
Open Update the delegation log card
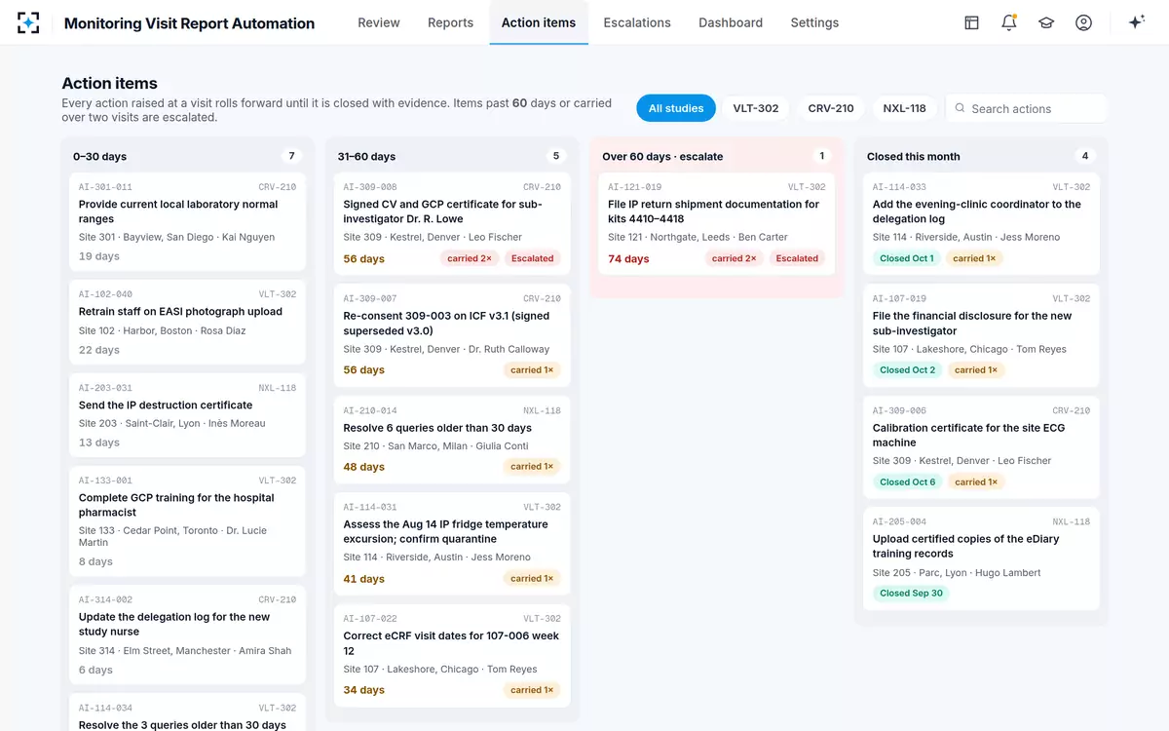(x=187, y=635)
